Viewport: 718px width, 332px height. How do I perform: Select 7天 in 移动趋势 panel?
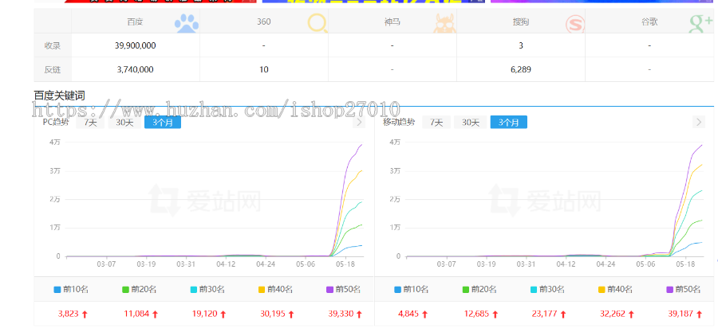436,123
